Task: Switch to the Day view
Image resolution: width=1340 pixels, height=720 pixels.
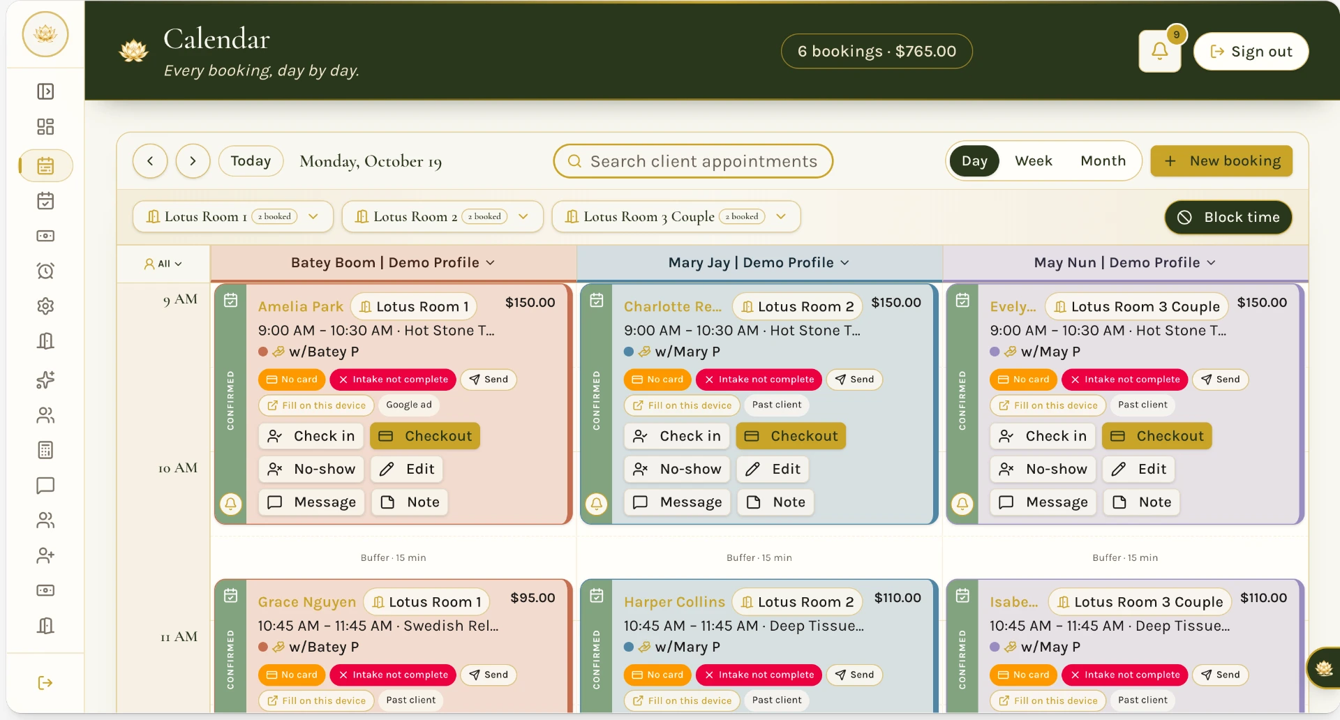Action: 974,161
